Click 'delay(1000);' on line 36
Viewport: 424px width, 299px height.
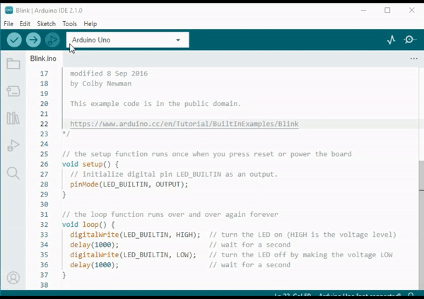tap(95, 265)
